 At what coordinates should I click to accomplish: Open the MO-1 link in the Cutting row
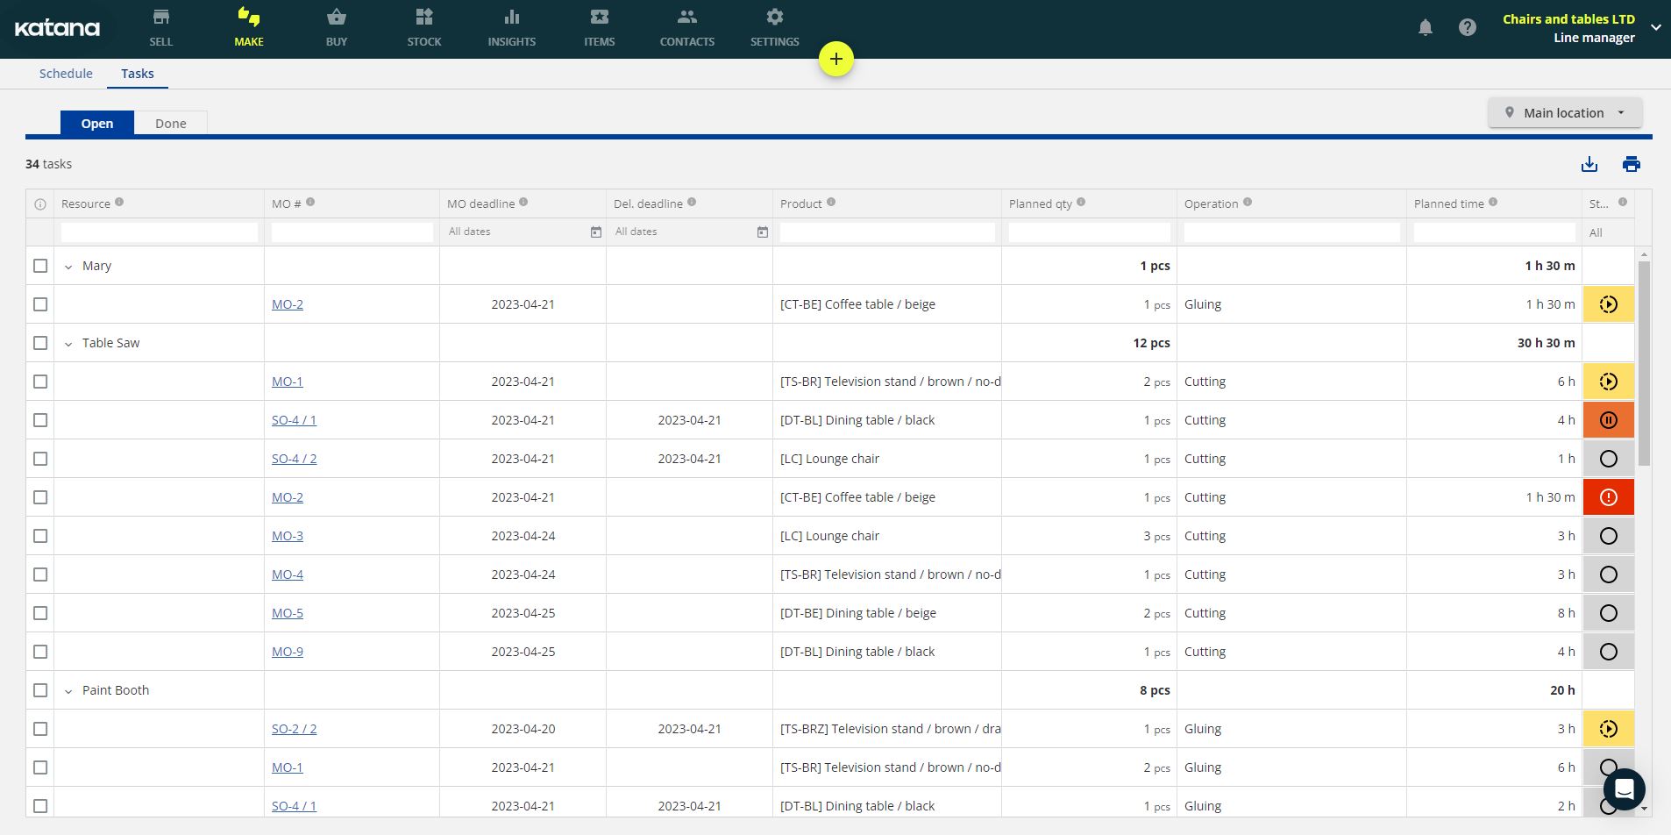pyautogui.click(x=288, y=382)
